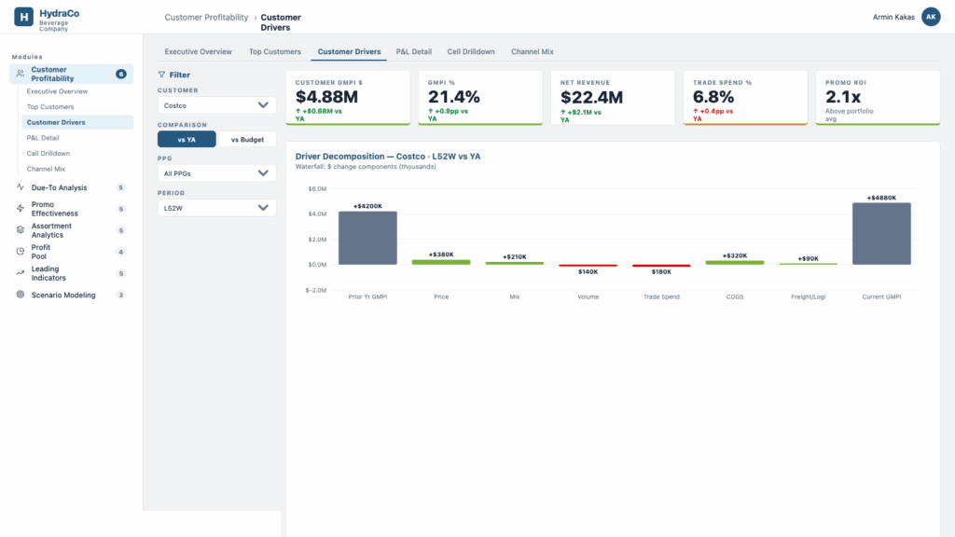Click the Prior Yr GMPI waterfall bar
This screenshot has height=537, width=955.
tap(367, 238)
